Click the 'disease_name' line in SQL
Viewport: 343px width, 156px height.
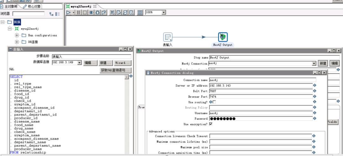click(27, 121)
